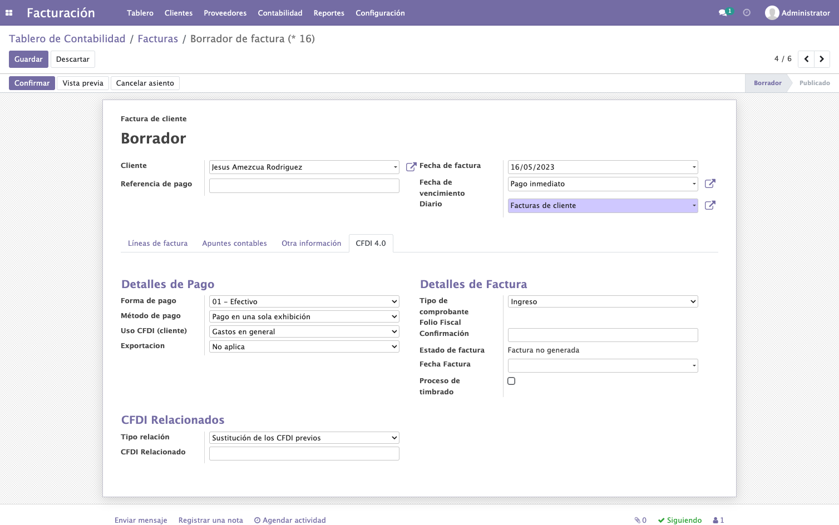This screenshot has height=525, width=839.
Task: Go to the previous record arrow
Action: point(806,59)
